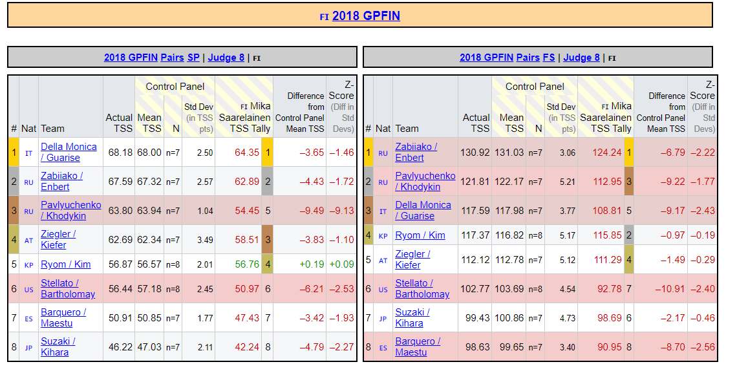Click the KP country code in FS table

pos(383,236)
